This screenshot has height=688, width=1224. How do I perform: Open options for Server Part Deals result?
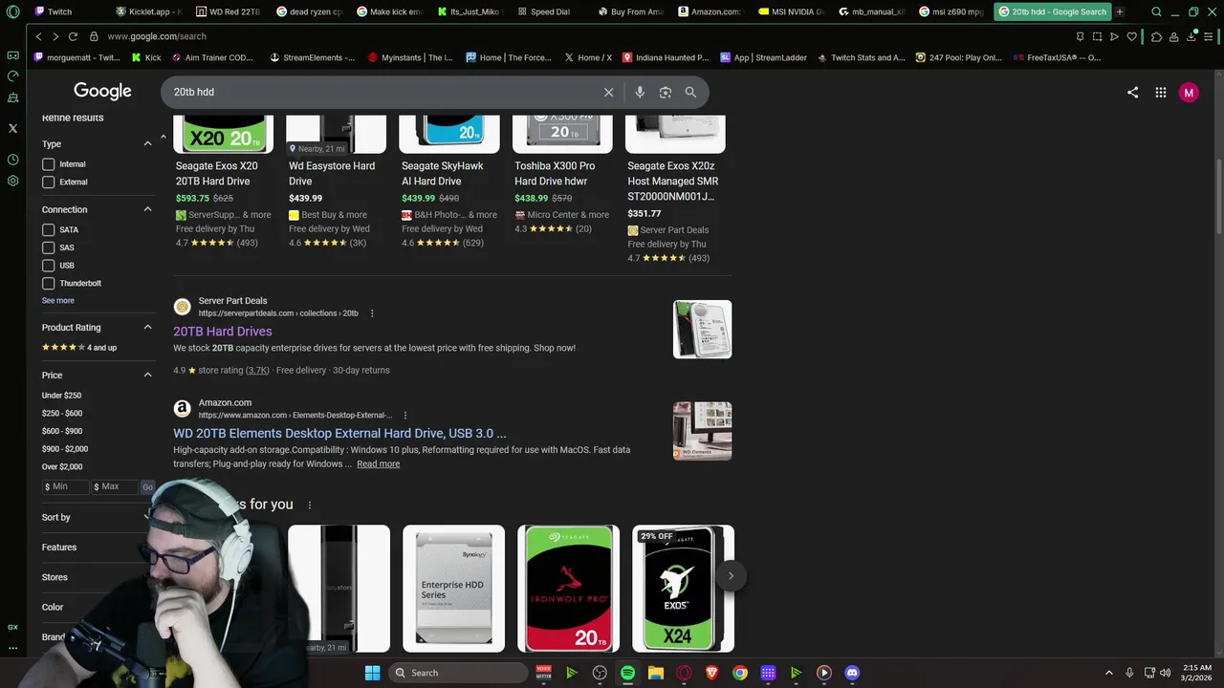click(x=372, y=313)
